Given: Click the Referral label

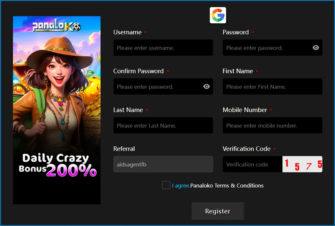Looking at the screenshot, I should (124, 149).
